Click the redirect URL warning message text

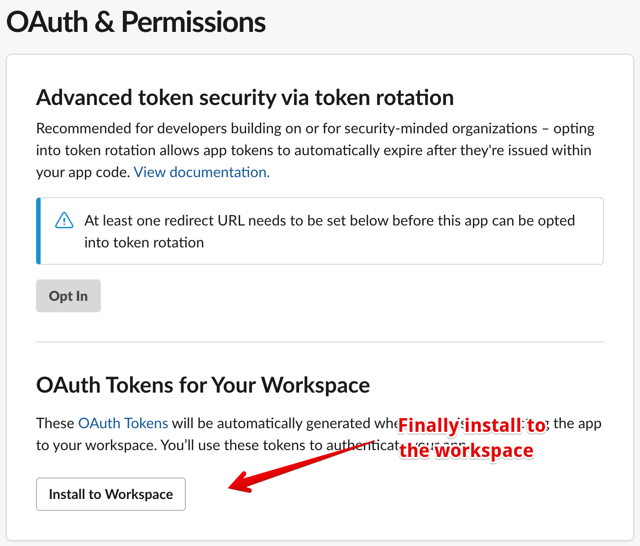(329, 221)
